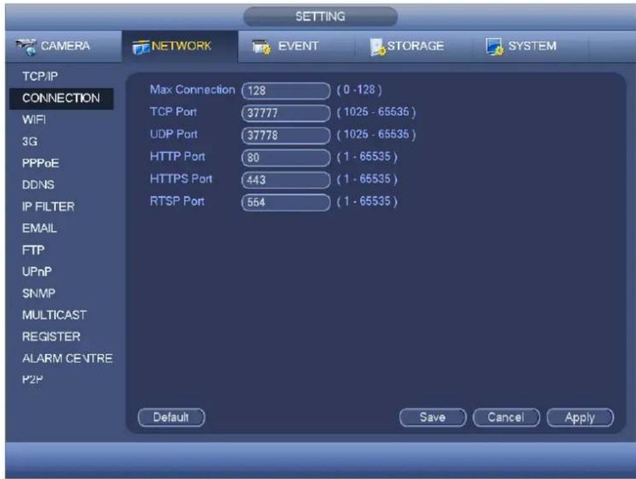Click the Default button
Screen dimensions: 636x479
click(x=171, y=417)
